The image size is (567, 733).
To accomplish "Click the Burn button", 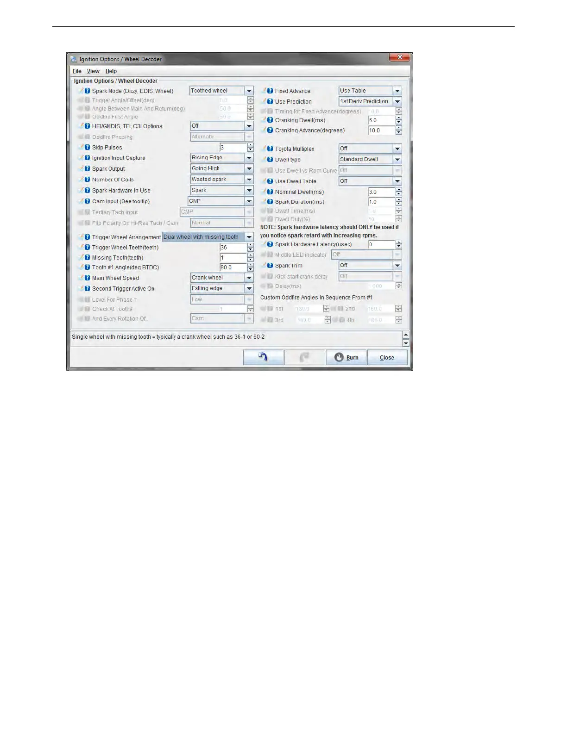I will coord(346,357).
